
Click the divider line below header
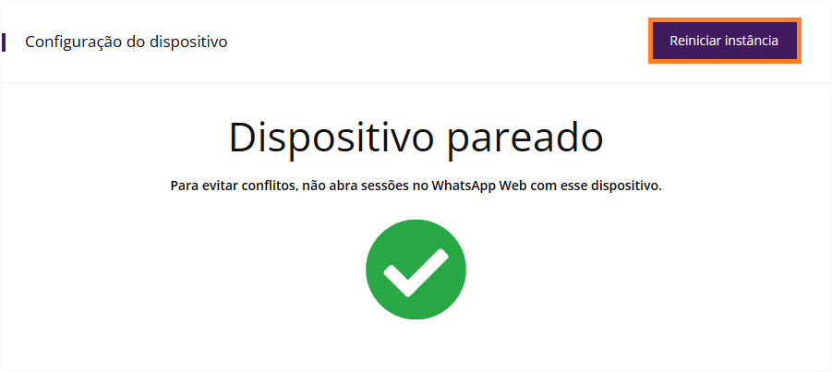pos(416,83)
